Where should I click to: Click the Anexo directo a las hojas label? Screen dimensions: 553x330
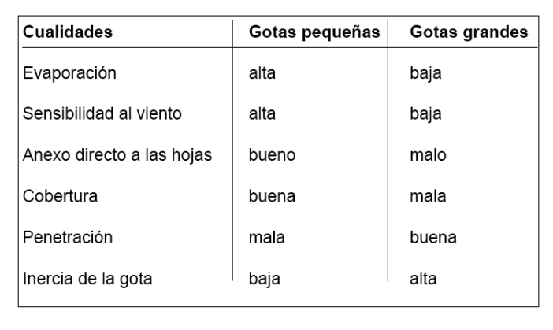click(x=117, y=155)
